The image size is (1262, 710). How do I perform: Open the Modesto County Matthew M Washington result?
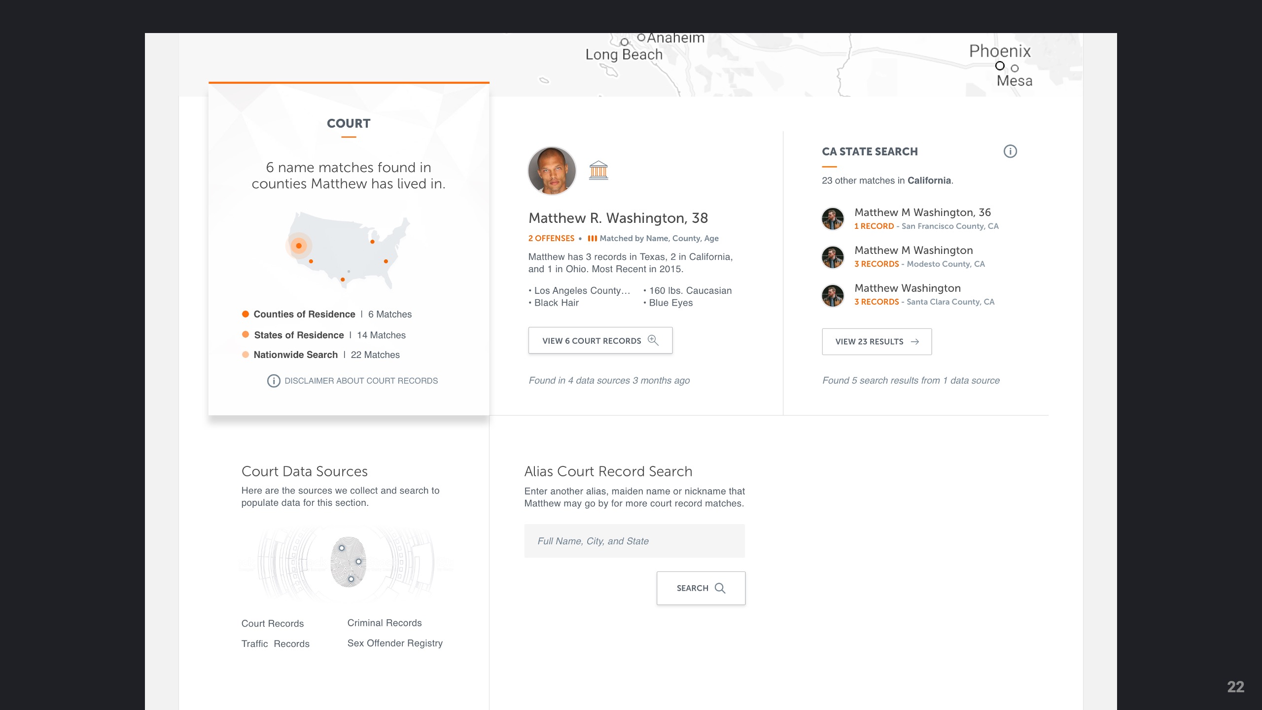point(913,250)
